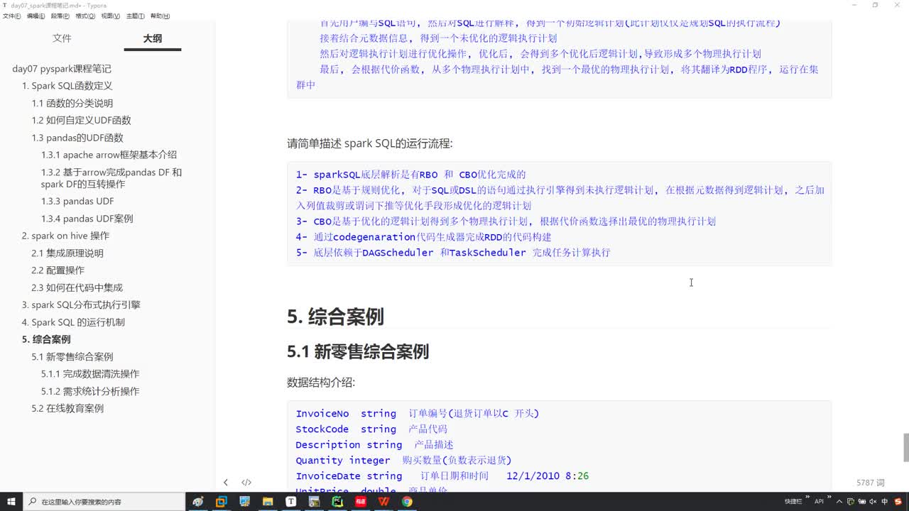Go to 4. Spark SQL 的运行机制 in outline

pos(73,322)
